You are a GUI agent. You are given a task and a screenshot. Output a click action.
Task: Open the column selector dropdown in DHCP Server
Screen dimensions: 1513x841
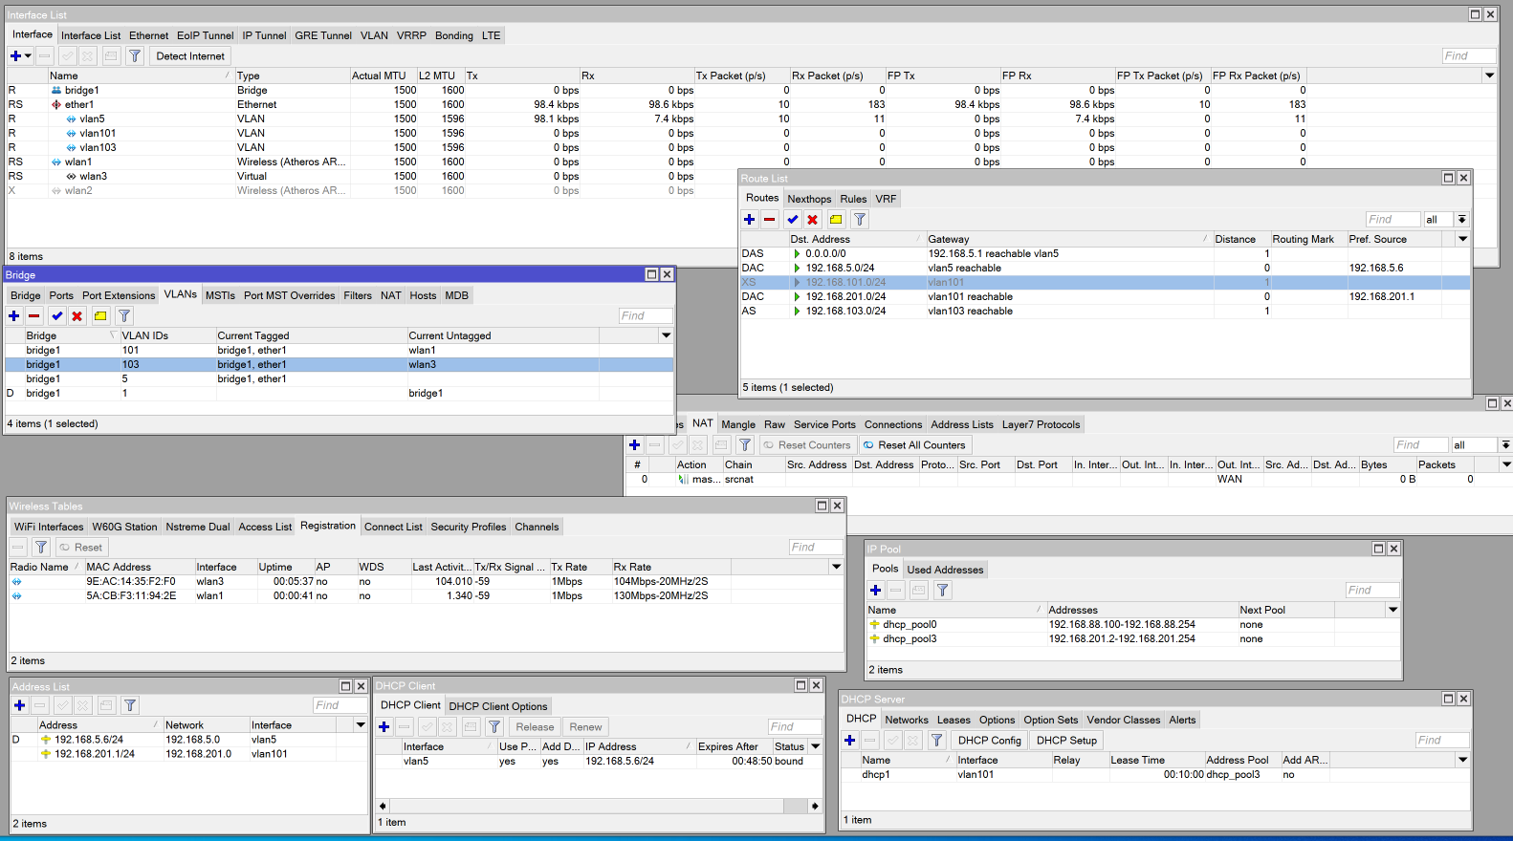(1462, 760)
